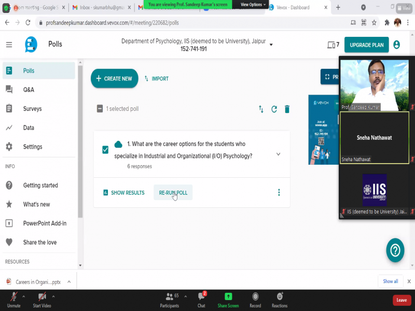Go to Q&A in the sidebar
This screenshot has height=311, width=415.
coord(29,90)
